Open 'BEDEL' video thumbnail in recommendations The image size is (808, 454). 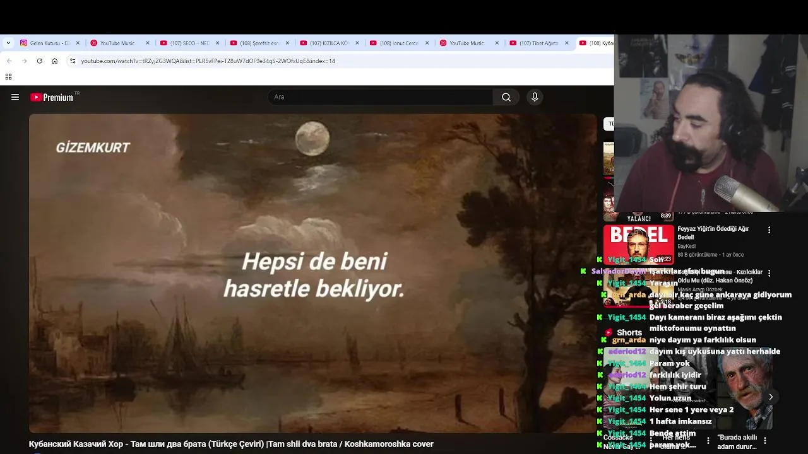[x=638, y=245]
